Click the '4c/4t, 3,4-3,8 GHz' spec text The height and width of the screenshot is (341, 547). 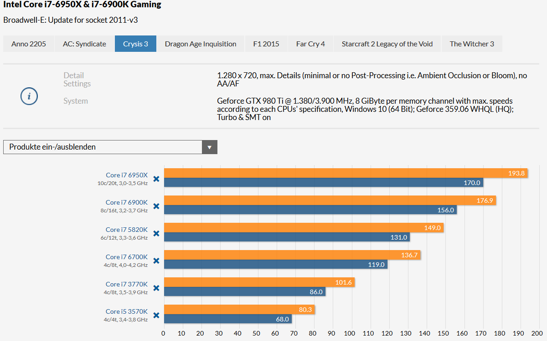126,320
